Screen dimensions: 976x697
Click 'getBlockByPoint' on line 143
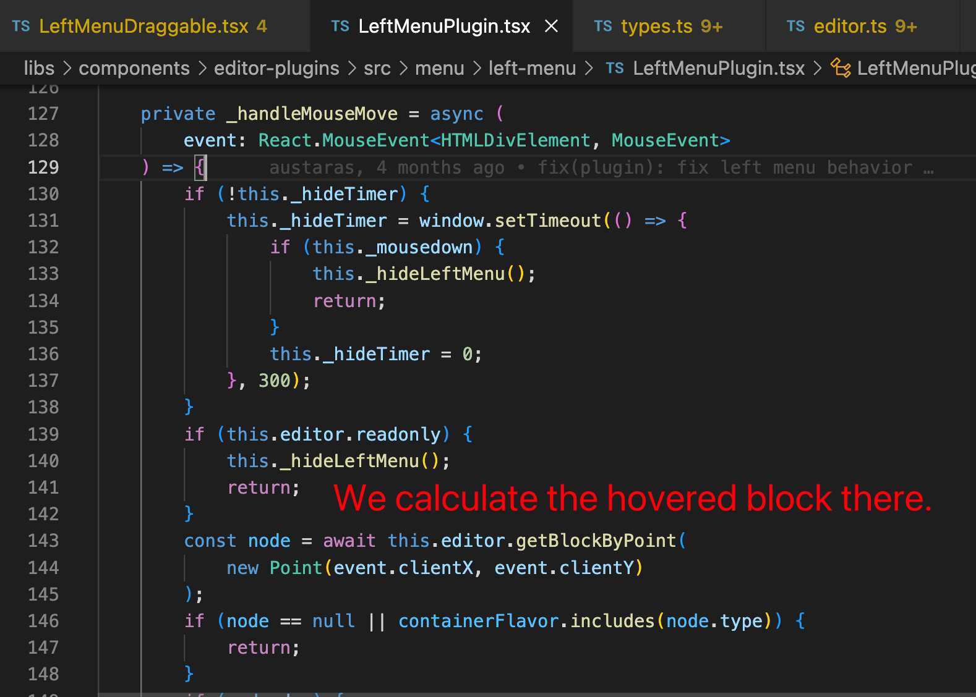click(596, 541)
